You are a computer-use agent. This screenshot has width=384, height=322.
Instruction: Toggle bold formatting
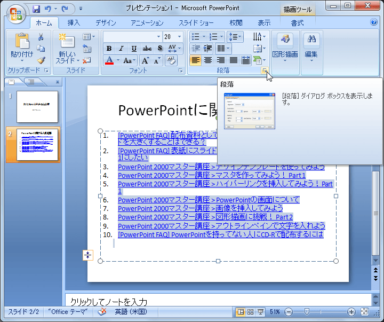pos(110,49)
